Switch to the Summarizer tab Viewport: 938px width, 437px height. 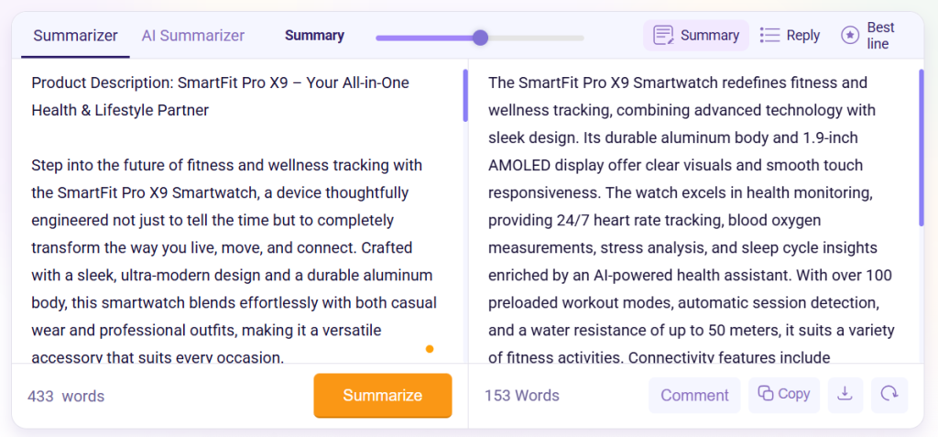75,36
